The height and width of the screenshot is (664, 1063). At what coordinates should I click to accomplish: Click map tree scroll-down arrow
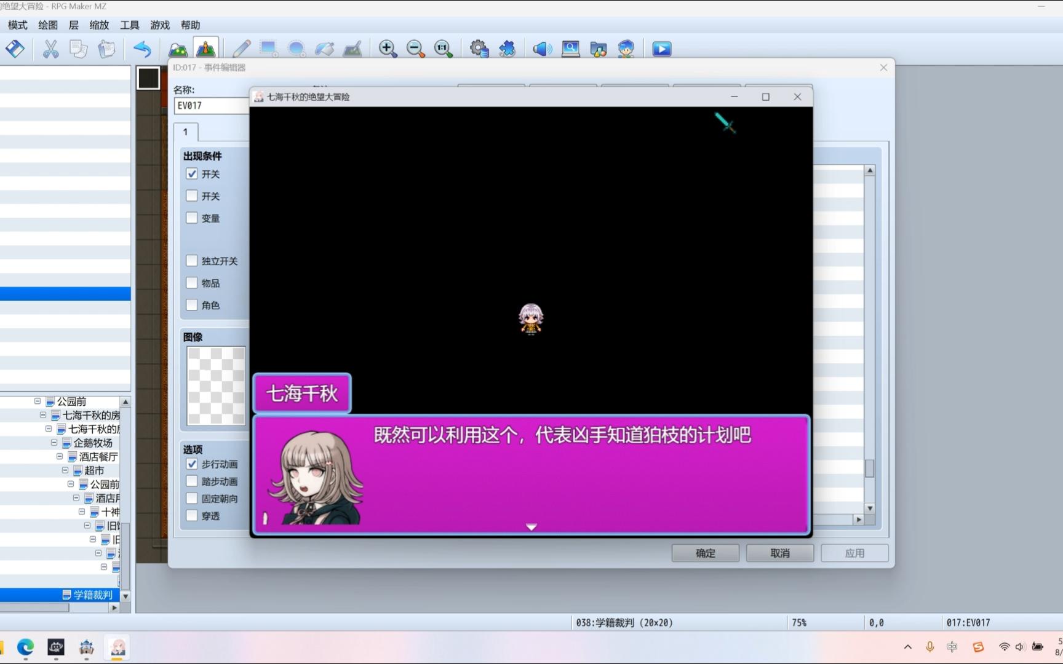(x=125, y=596)
